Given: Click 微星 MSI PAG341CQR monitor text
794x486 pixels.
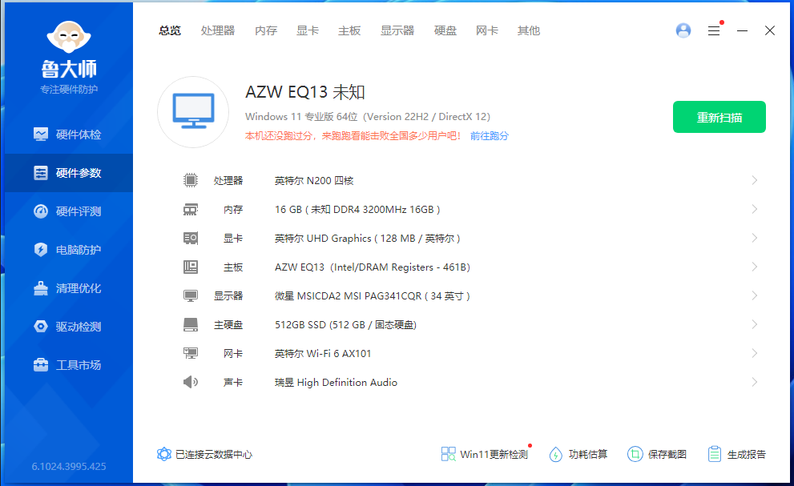Looking at the screenshot, I should pos(373,296).
